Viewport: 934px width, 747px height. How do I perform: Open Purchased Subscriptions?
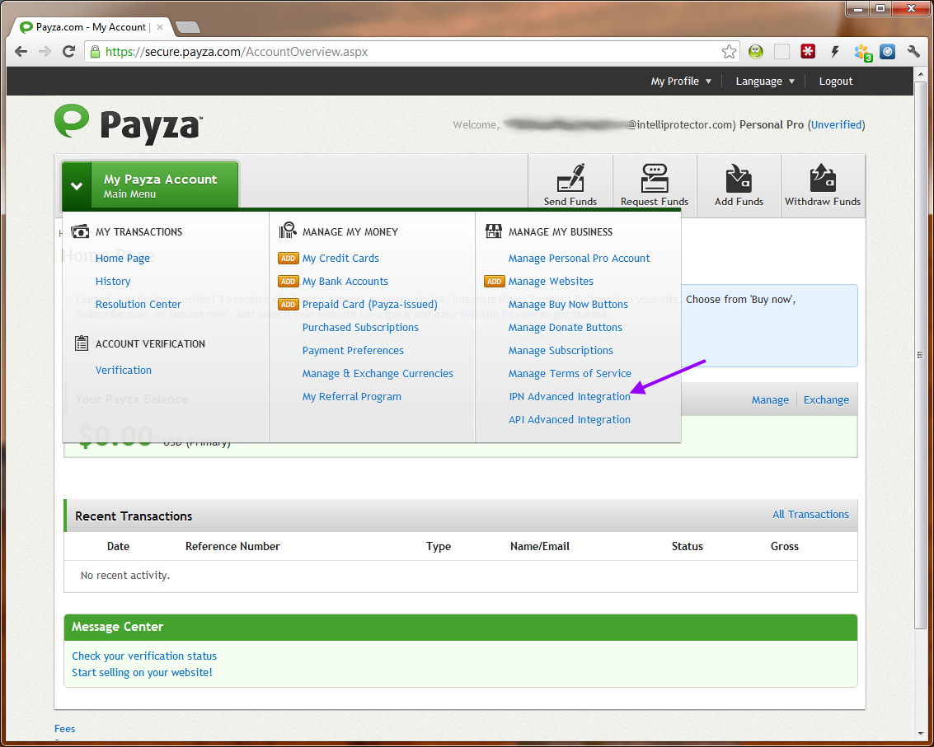point(360,327)
